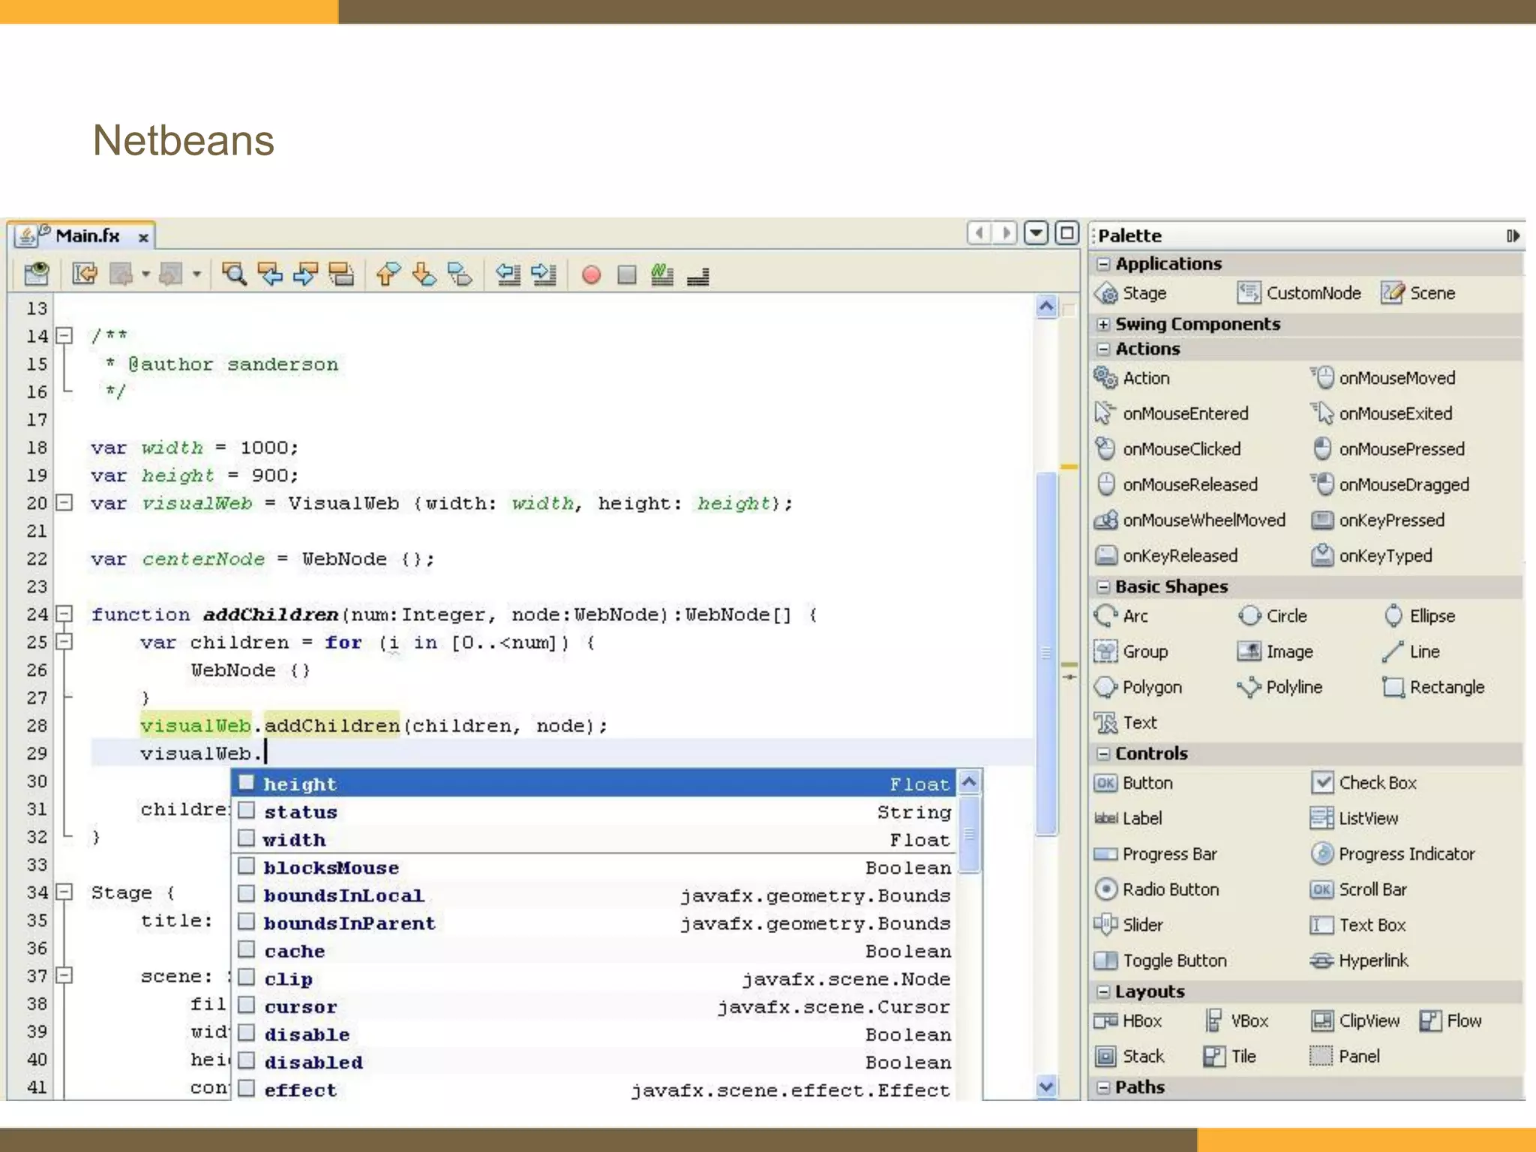This screenshot has height=1152, width=1536.
Task: Click the Stop Macro Recording square icon
Action: (x=626, y=275)
